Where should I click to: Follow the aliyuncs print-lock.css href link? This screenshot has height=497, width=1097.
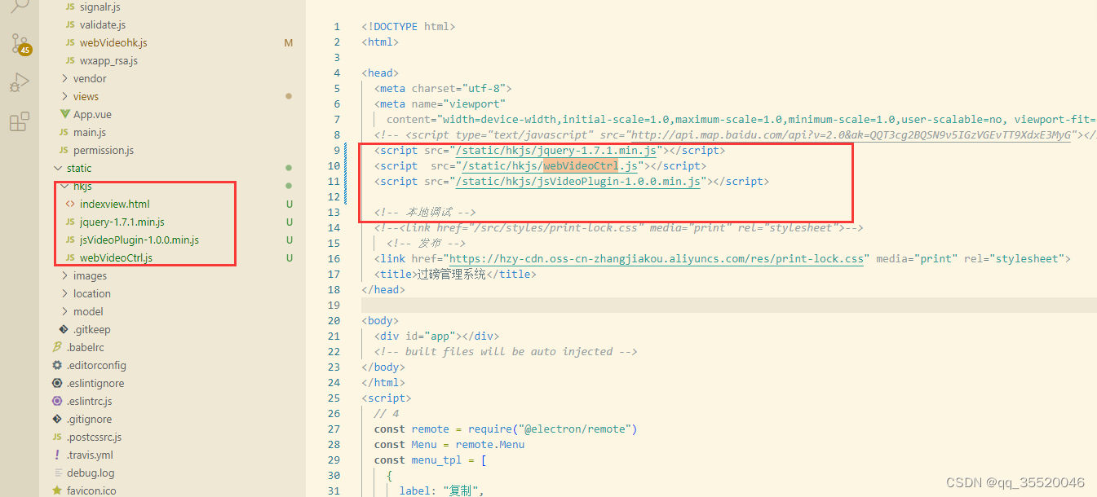pyautogui.click(x=657, y=258)
